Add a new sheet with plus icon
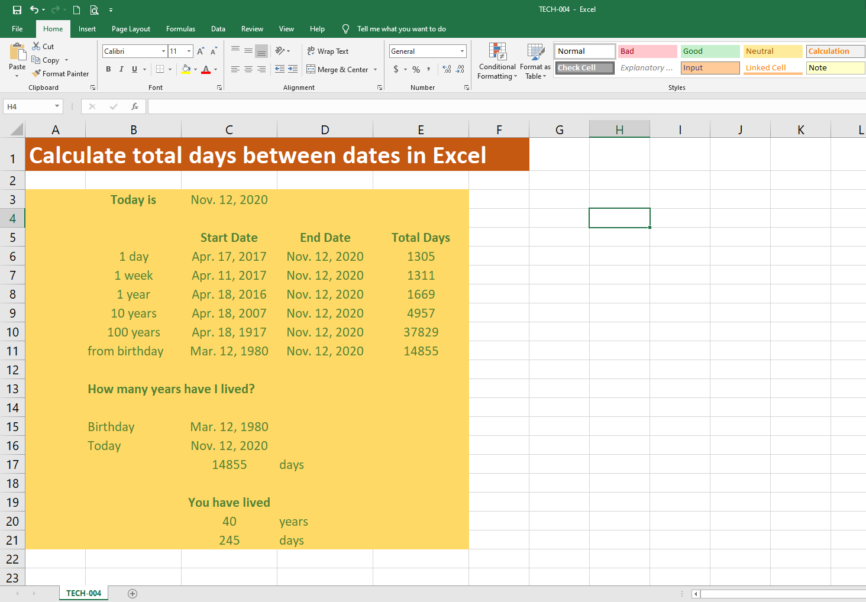Image resolution: width=866 pixels, height=602 pixels. click(x=133, y=594)
